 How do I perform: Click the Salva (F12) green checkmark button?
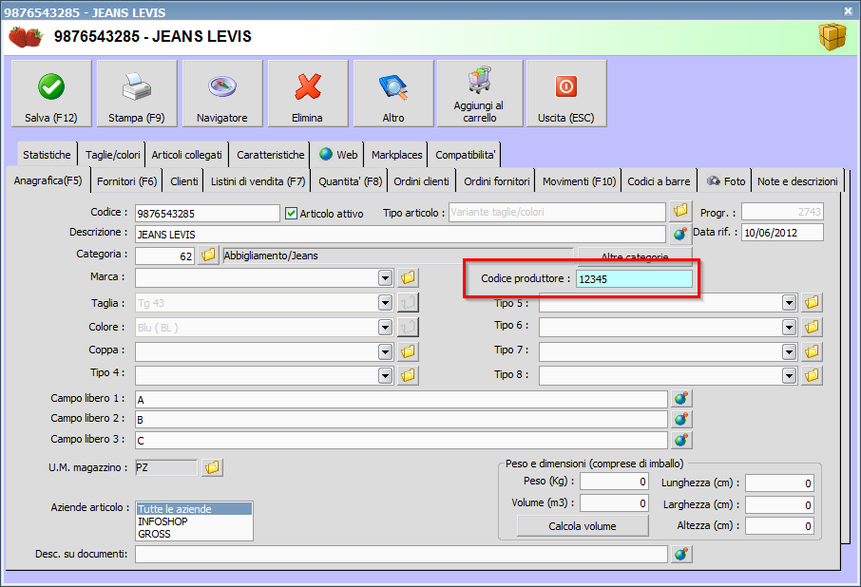pos(51,94)
